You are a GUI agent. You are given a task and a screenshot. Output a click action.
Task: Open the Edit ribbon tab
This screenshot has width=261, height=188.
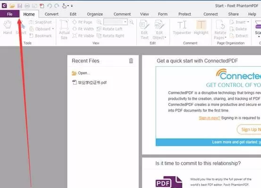[x=73, y=14]
